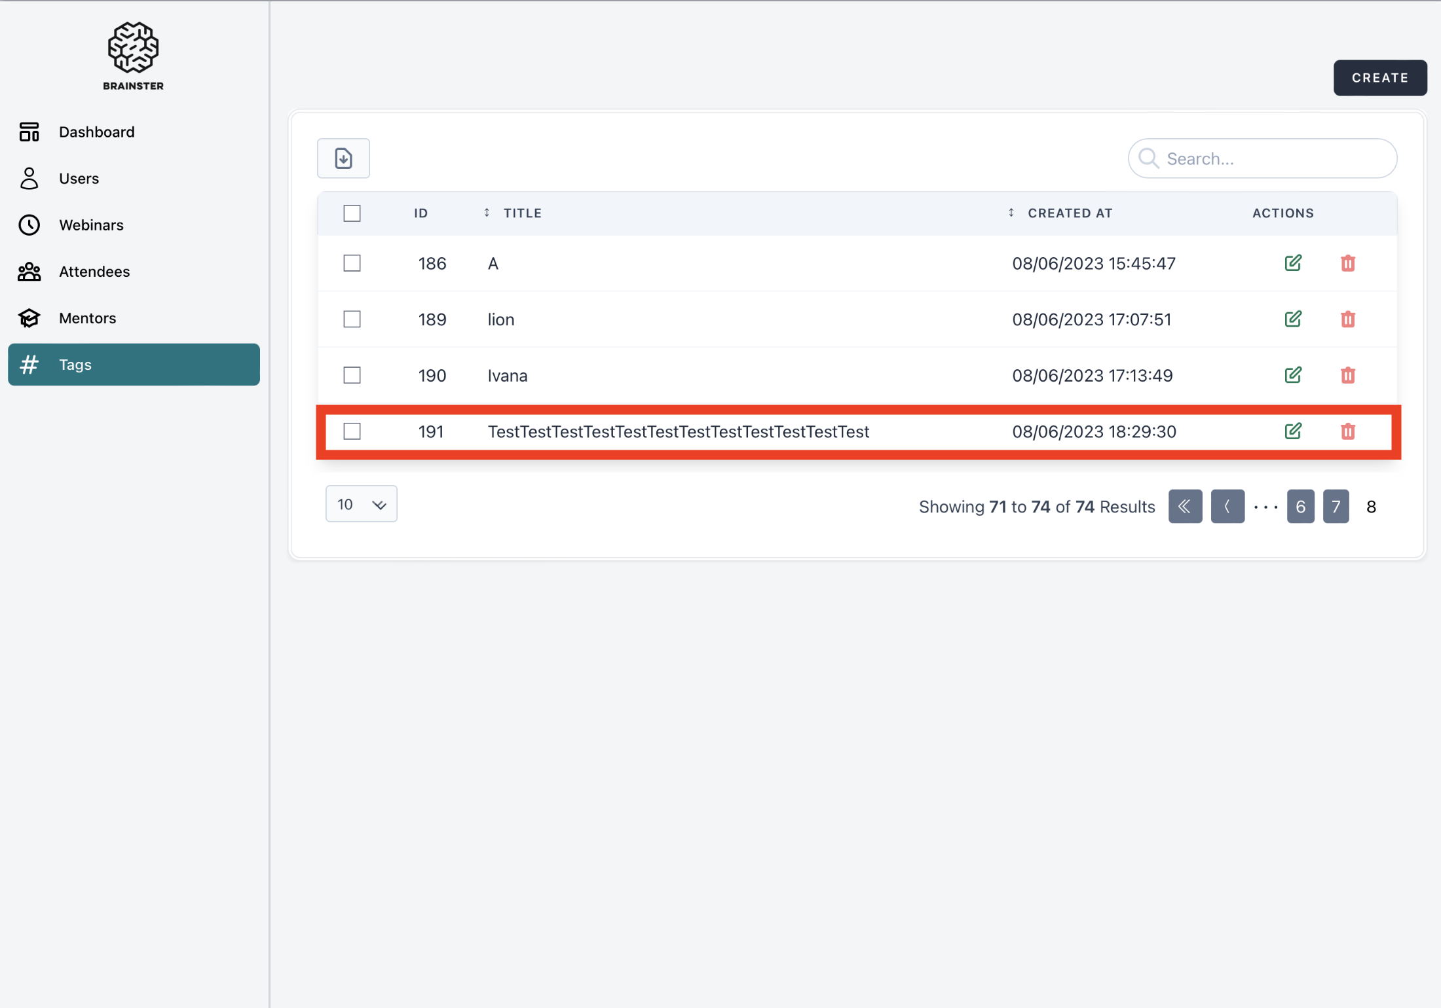Select the checkbox for tag 191
Image resolution: width=1441 pixels, height=1008 pixels.
coord(352,431)
